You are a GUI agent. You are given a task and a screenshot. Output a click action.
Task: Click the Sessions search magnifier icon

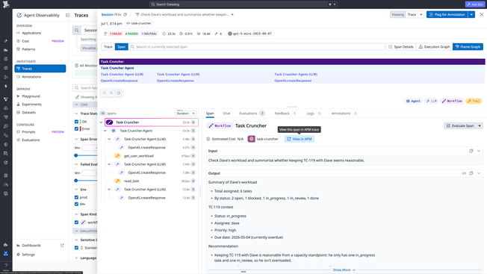76,30
